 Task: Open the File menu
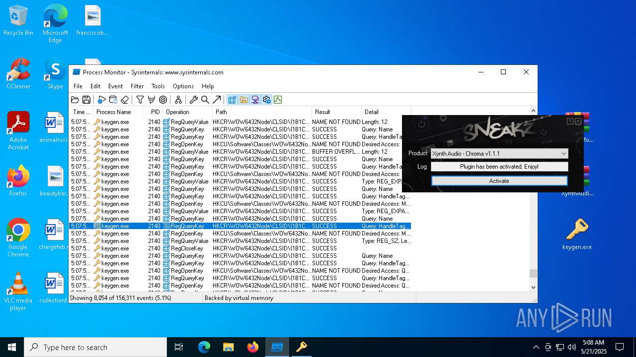(x=78, y=86)
